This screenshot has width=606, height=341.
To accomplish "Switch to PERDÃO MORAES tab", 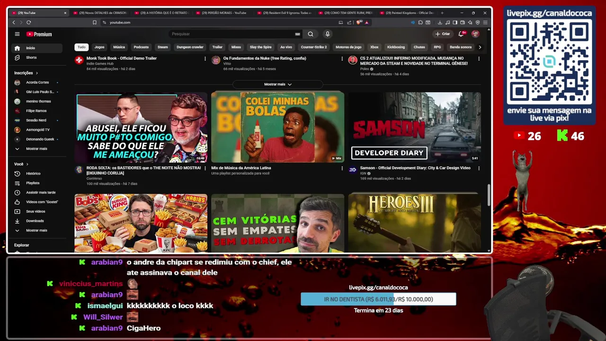I will [x=223, y=13].
